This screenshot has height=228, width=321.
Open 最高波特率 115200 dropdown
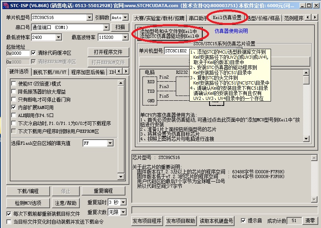click(125, 37)
